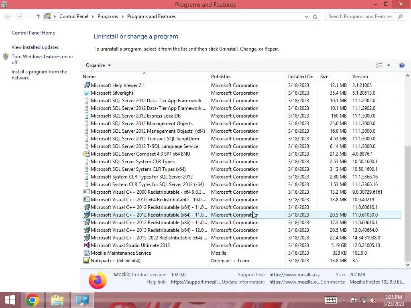411x308 pixels.
Task: Click the search magnifier icon
Action: coord(400,16)
